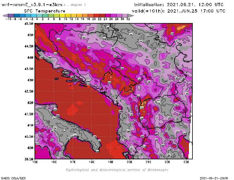Select the green legend swatch between 2 and 4
This screenshot has height=180, width=234.
[45, 15]
